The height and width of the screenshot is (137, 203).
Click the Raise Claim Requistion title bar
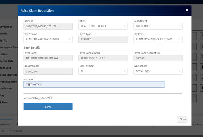(101, 10)
